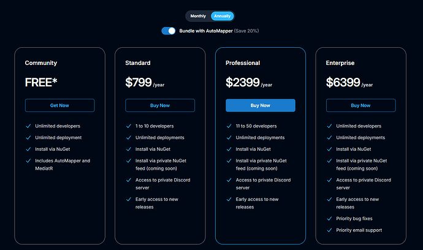The width and height of the screenshot is (423, 250).
Task: Click checkmark beside Includes AutoMapper and MediatR
Action: pyautogui.click(x=28, y=161)
